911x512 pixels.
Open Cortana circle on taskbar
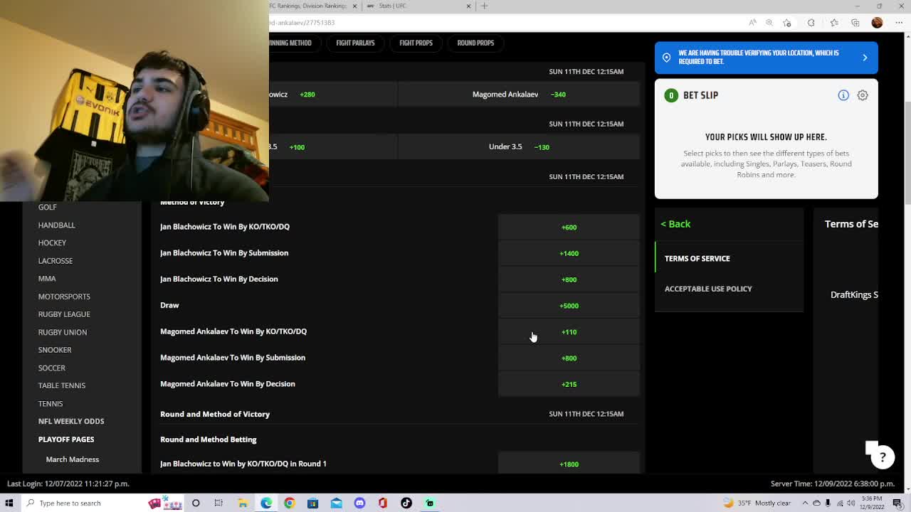pos(196,503)
